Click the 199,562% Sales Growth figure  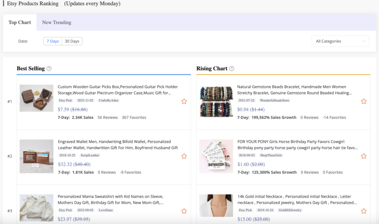click(274, 118)
